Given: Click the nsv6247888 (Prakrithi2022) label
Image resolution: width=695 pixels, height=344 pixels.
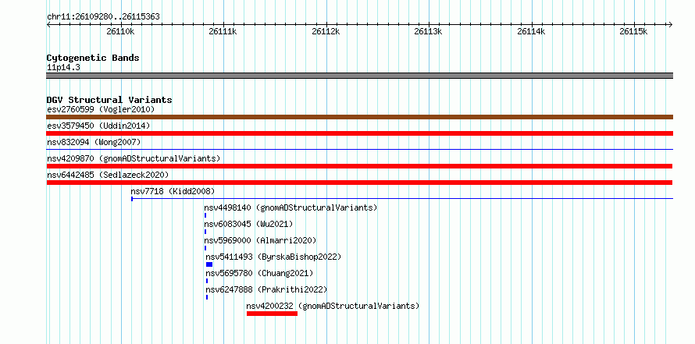Looking at the screenshot, I should [x=266, y=289].
